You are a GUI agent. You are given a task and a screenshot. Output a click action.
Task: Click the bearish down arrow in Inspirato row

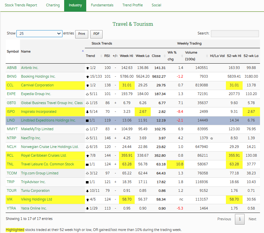[x=87, y=112]
